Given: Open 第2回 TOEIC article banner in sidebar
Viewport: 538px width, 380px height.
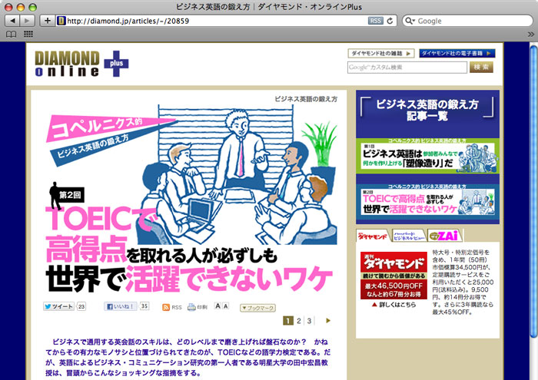Looking at the screenshot, I should pyautogui.click(x=427, y=201).
